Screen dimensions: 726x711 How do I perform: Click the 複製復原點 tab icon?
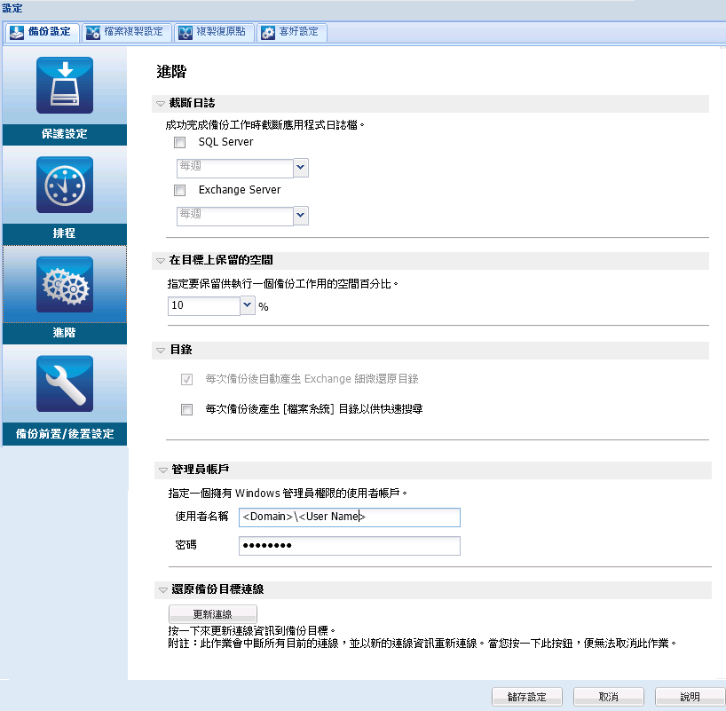click(185, 33)
